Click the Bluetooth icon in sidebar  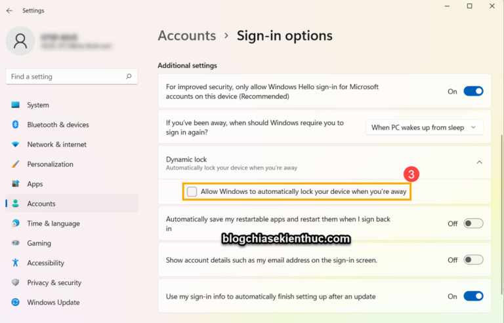coord(15,124)
